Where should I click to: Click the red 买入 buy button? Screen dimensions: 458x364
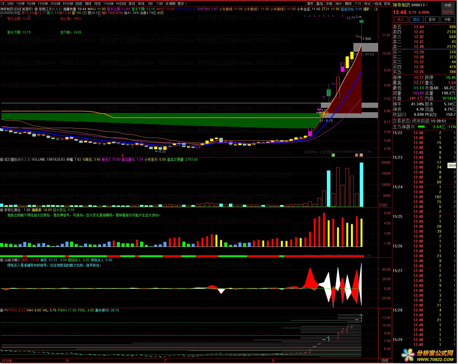tap(401, 20)
